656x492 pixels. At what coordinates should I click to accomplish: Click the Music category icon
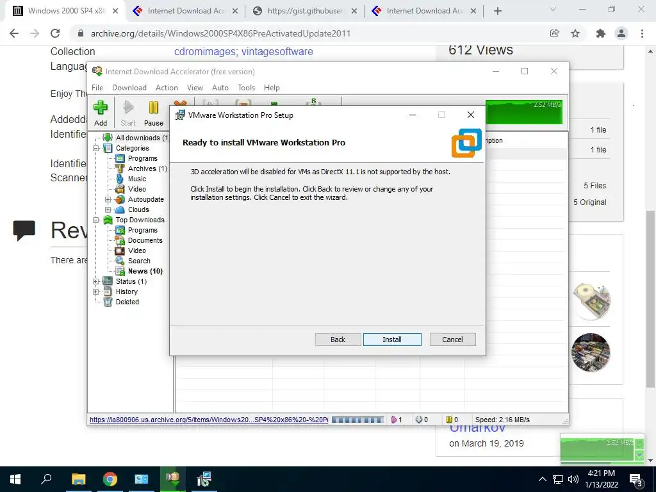pyautogui.click(x=120, y=179)
